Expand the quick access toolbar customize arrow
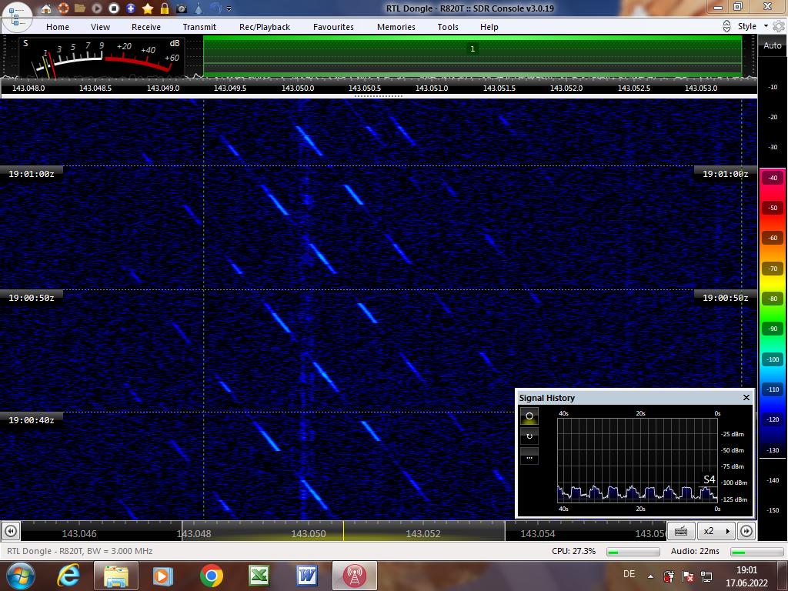The image size is (788, 591). [229, 8]
